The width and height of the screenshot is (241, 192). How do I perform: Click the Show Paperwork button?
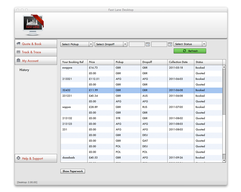[73, 171]
